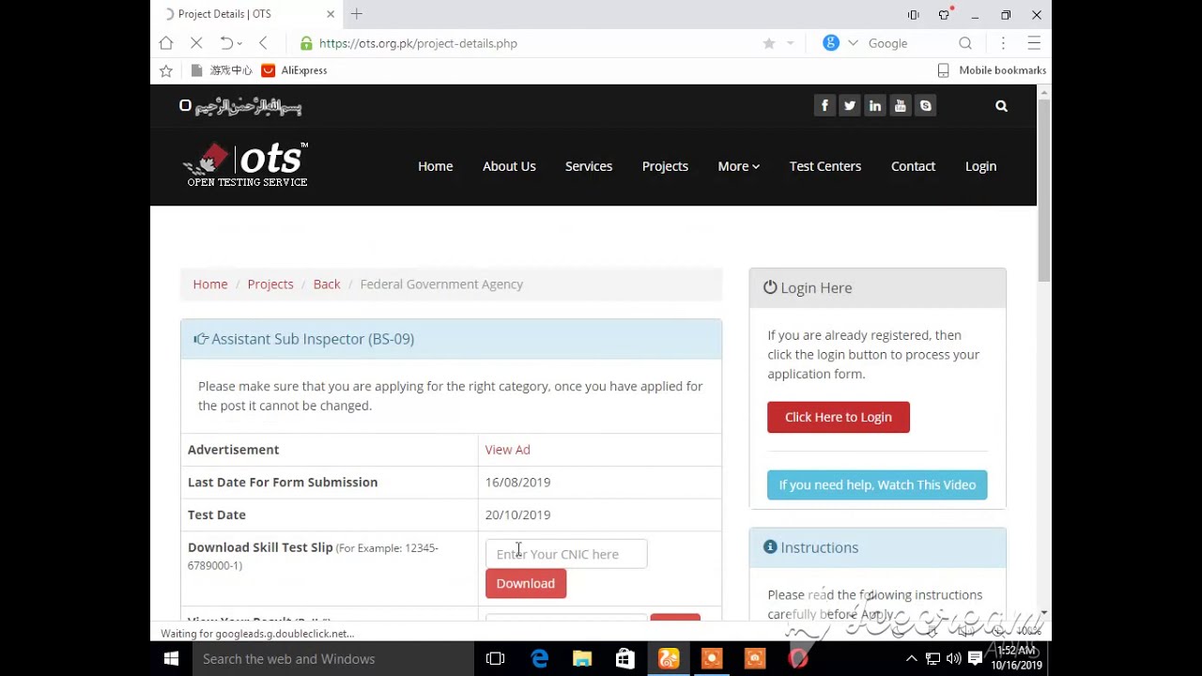This screenshot has height=676, width=1202.
Task: Open Mobile bookmarks folder
Action: coord(992,70)
